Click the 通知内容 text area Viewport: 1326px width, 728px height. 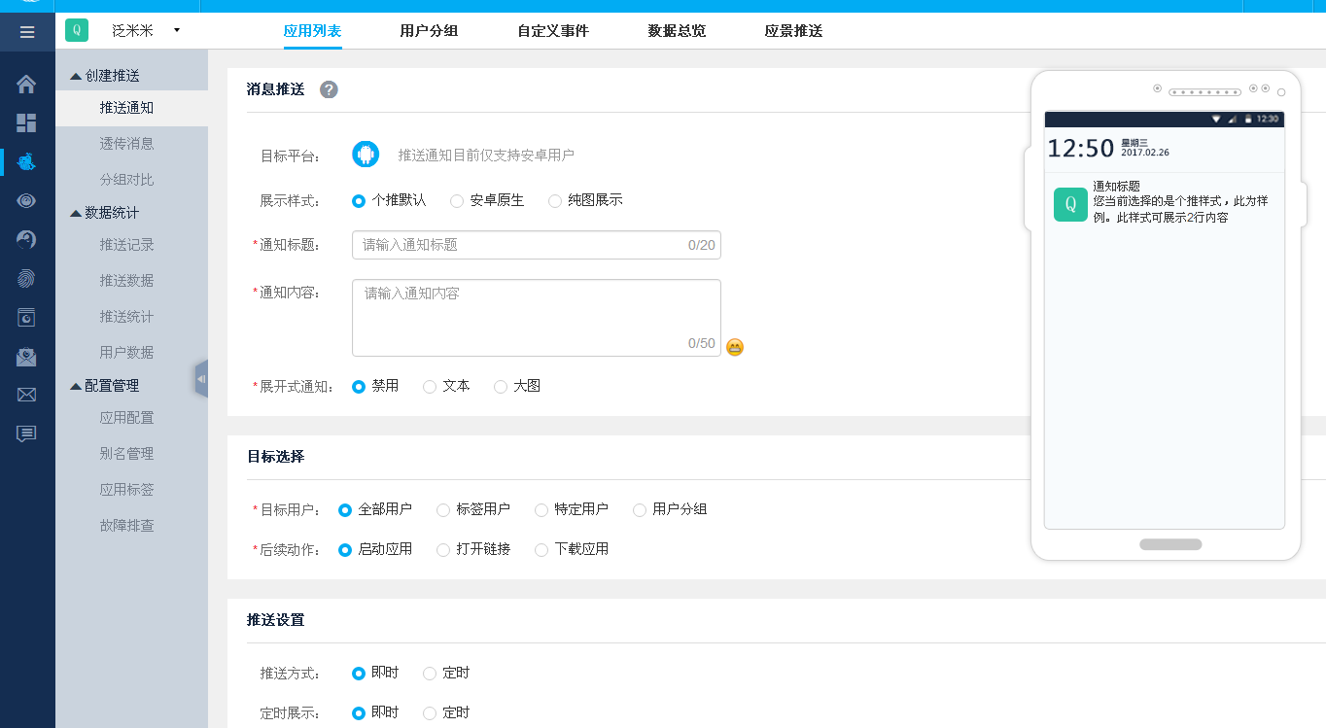pos(537,318)
